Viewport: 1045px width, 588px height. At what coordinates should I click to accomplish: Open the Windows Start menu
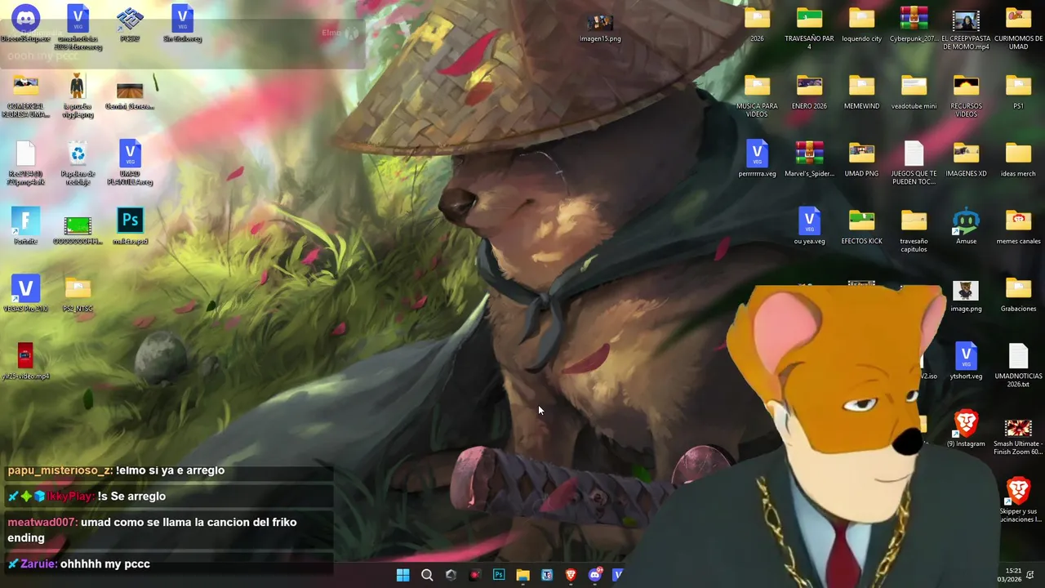402,575
